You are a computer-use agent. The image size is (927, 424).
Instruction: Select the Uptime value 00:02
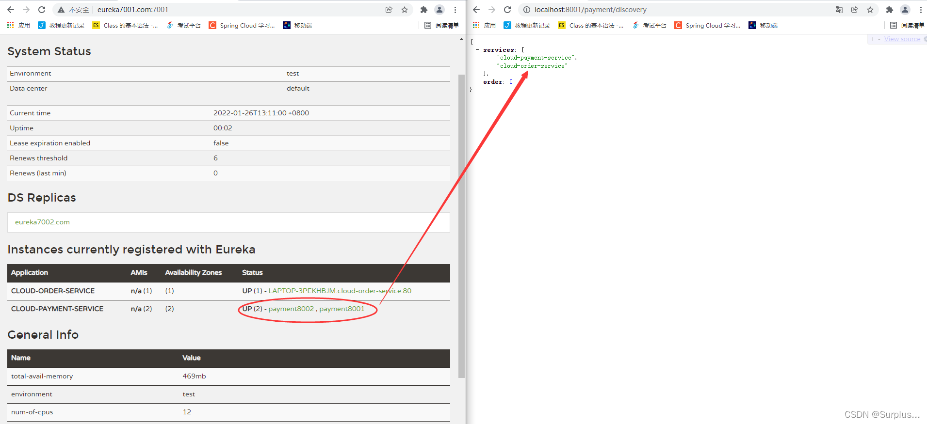(223, 128)
